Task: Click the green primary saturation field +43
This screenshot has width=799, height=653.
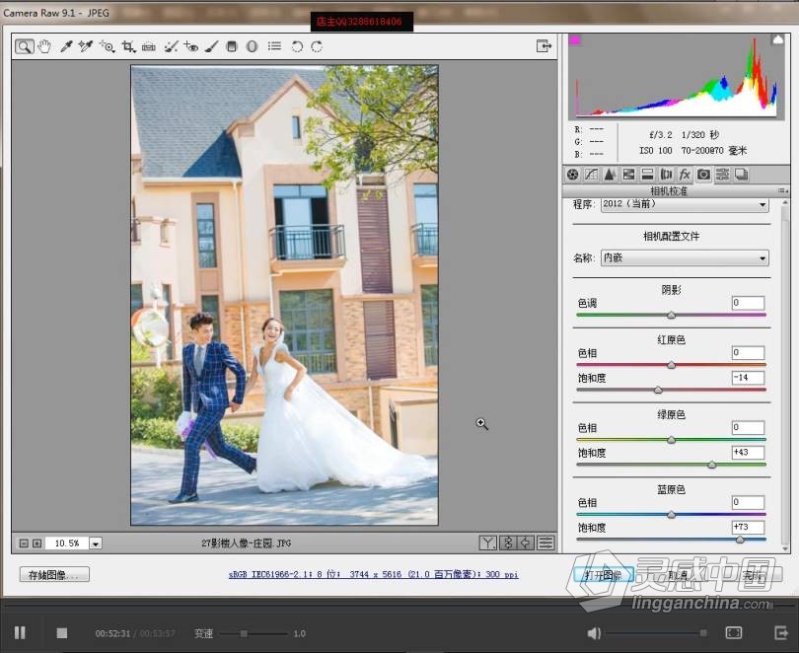Action: point(748,453)
